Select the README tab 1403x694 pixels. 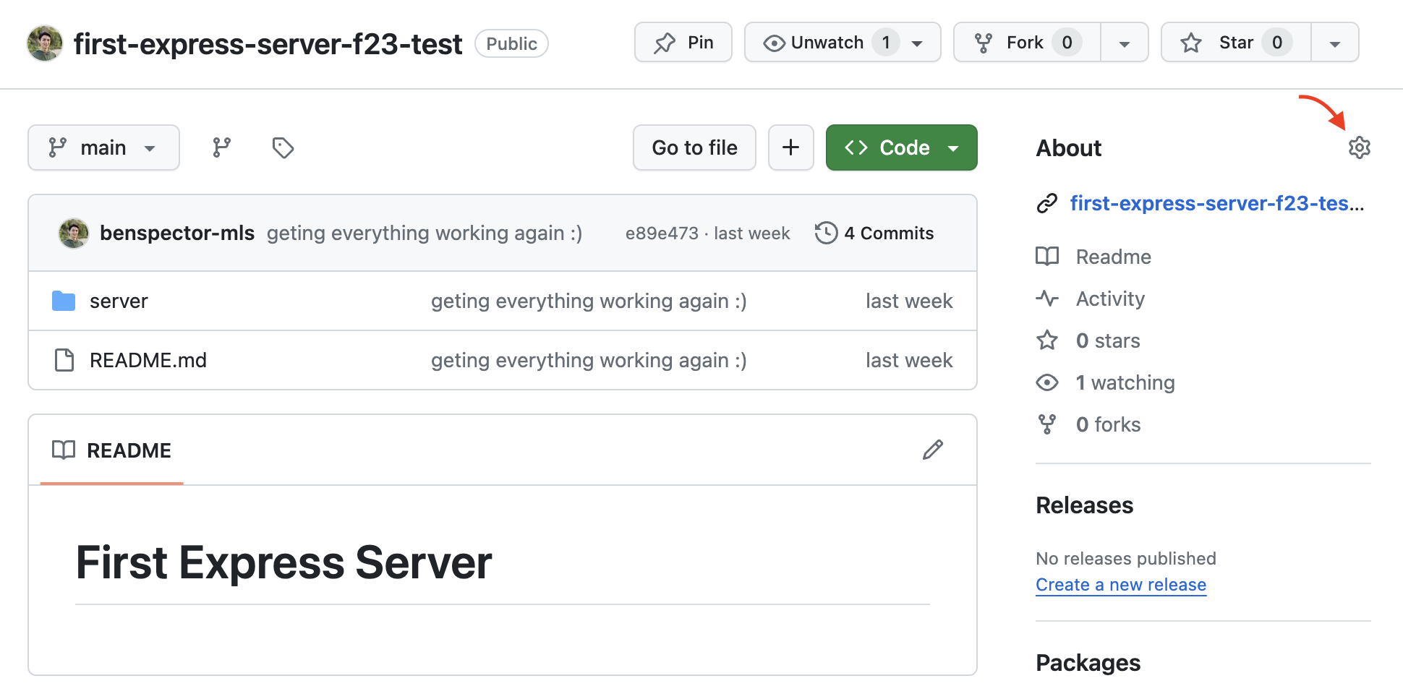(x=112, y=450)
